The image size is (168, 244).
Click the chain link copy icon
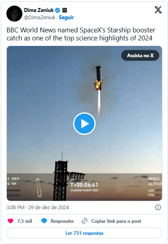pos(84,221)
